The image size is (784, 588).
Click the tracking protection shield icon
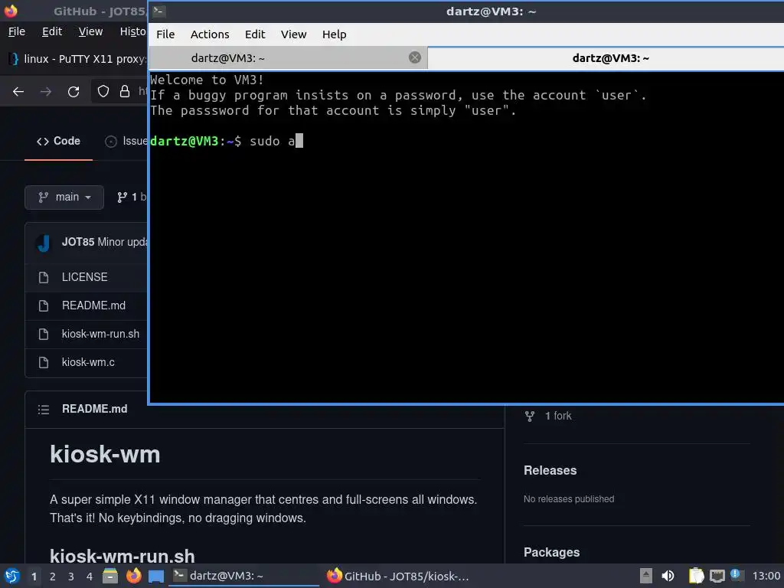pyautogui.click(x=103, y=91)
